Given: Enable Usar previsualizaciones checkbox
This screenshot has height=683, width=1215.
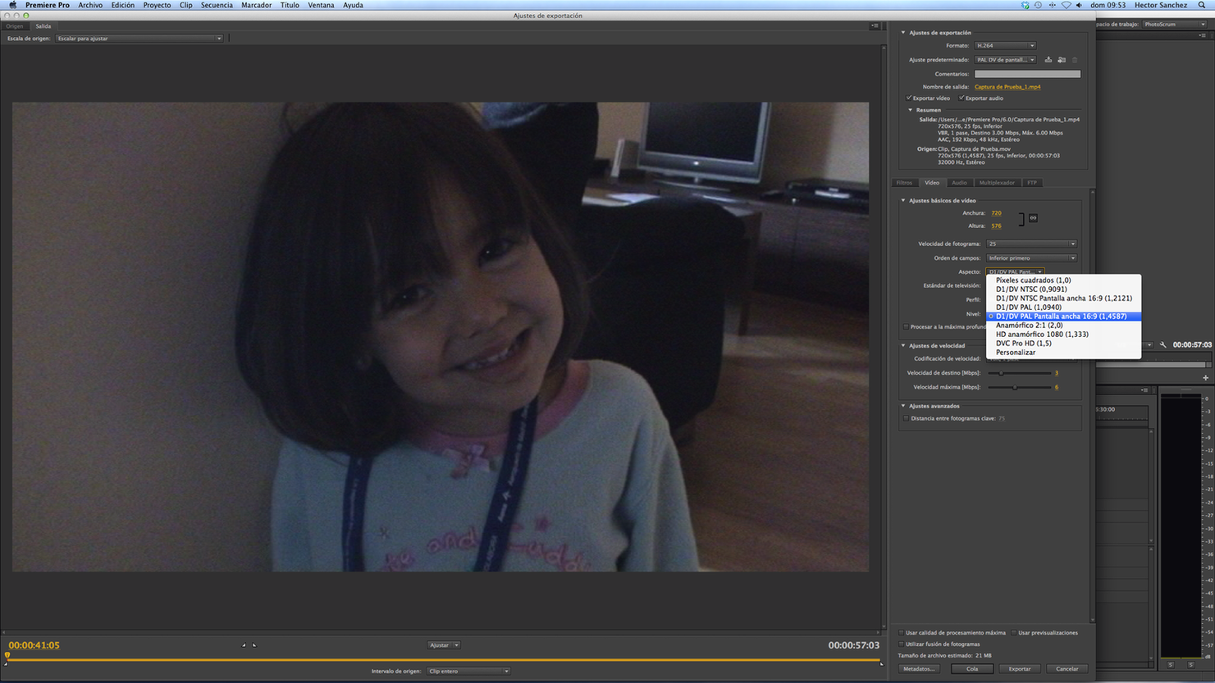Looking at the screenshot, I should tap(1014, 633).
